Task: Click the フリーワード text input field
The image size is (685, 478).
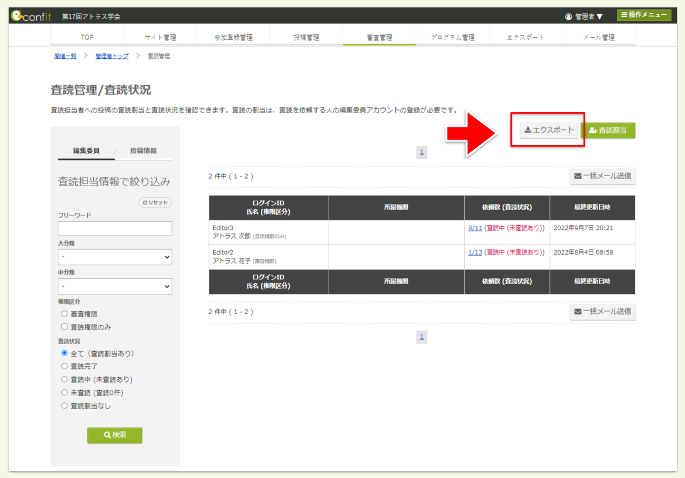Action: point(115,228)
